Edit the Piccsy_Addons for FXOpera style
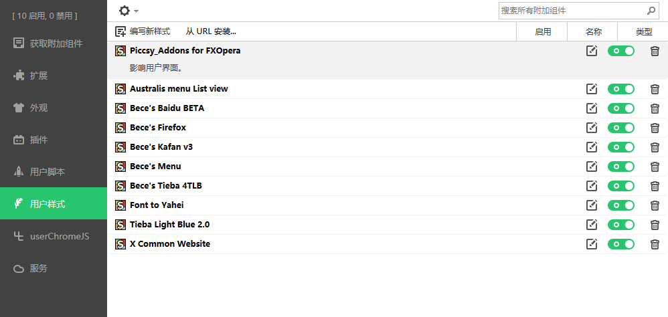Image resolution: width=668 pixels, height=317 pixels. coord(592,51)
